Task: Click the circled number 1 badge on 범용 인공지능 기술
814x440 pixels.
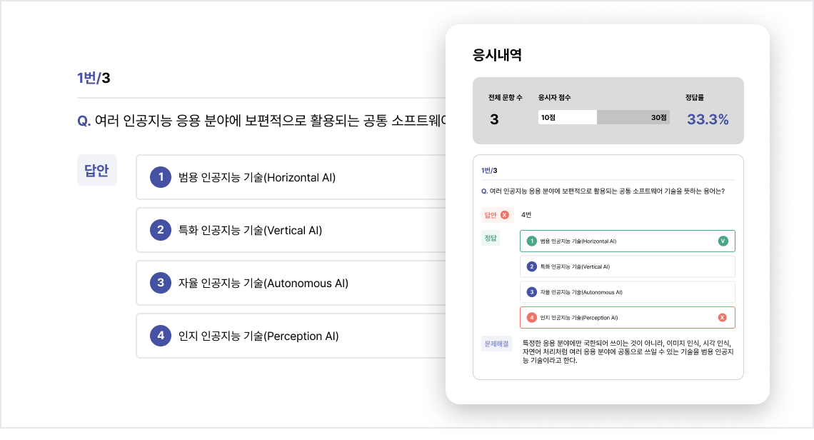Action: click(x=160, y=177)
